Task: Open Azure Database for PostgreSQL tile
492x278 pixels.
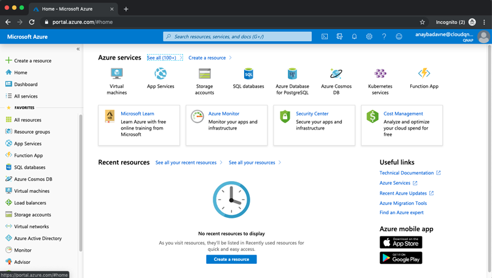Action: pyautogui.click(x=292, y=82)
